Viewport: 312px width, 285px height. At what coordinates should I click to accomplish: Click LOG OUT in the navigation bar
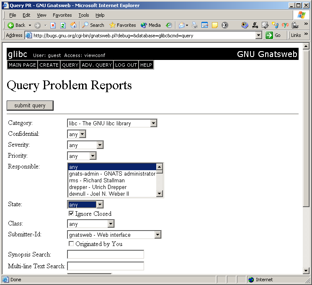[126, 65]
